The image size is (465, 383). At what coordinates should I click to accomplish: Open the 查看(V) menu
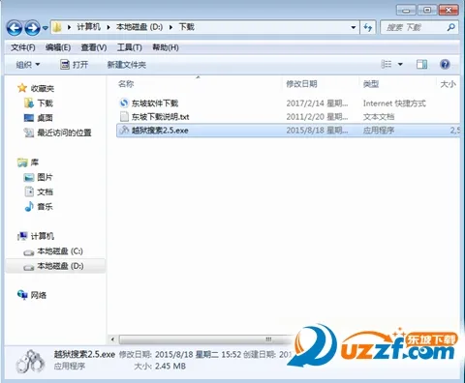point(94,47)
